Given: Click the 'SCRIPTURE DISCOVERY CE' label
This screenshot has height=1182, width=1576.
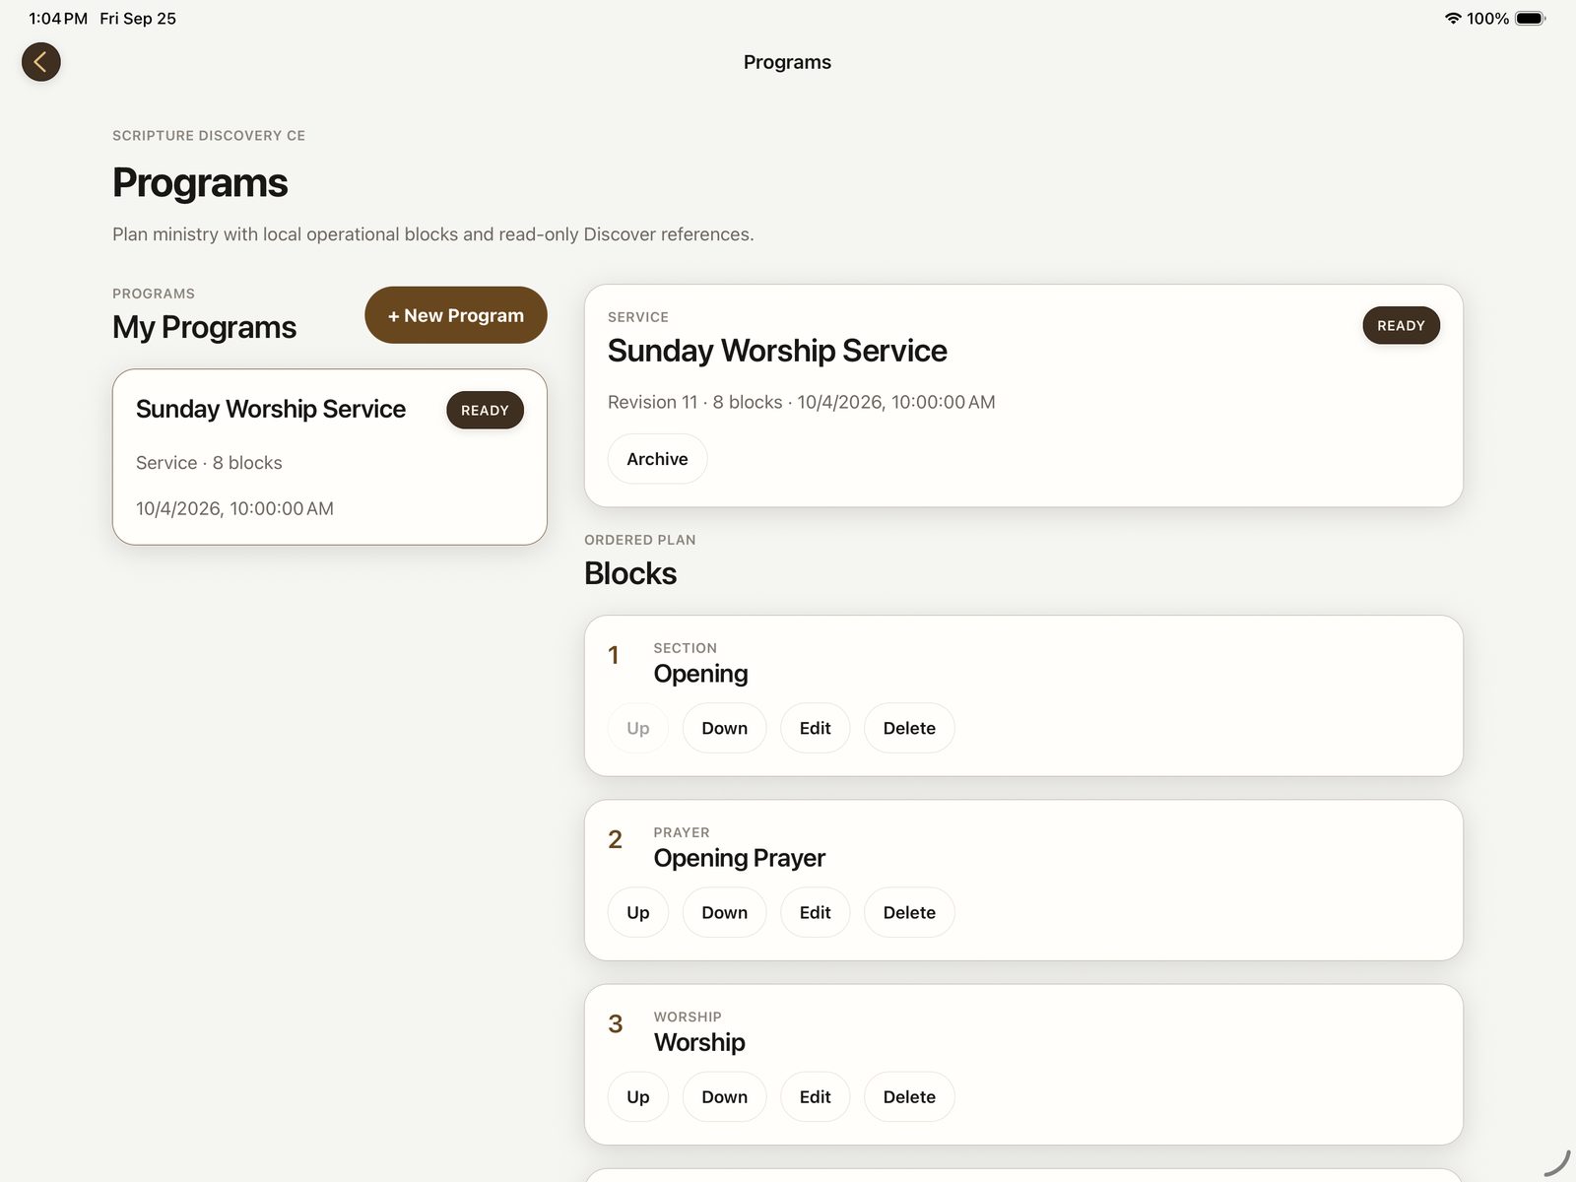Looking at the screenshot, I should tap(209, 136).
